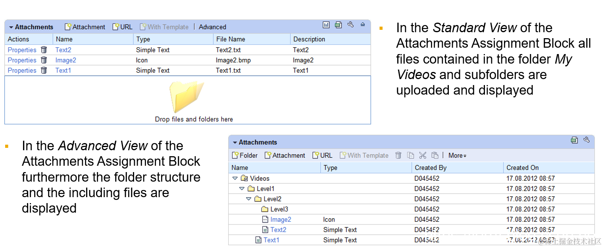Image resolution: width=604 pixels, height=248 pixels.
Task: Click the Description column header
Action: (x=330, y=39)
